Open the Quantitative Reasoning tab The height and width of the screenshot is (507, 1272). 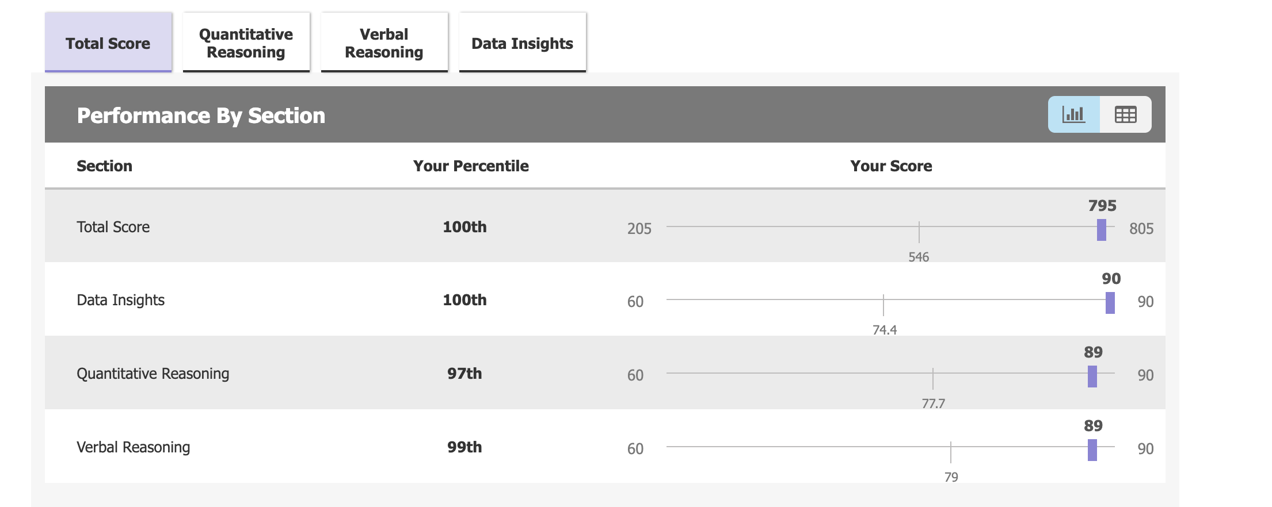(246, 43)
